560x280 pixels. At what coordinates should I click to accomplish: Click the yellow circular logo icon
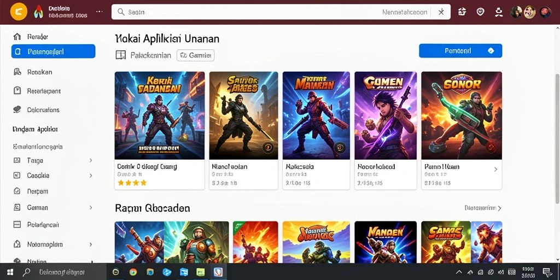[x=19, y=12]
